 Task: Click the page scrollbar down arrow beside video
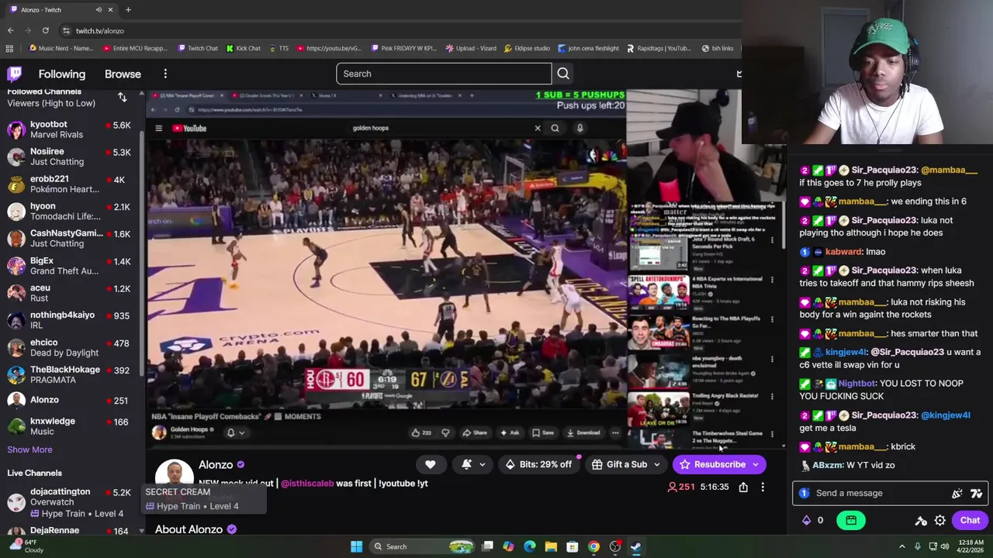tap(783, 445)
